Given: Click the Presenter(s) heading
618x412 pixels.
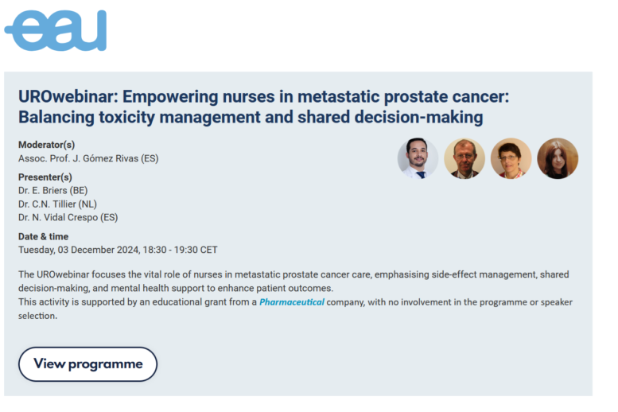Looking at the screenshot, I should point(45,177).
